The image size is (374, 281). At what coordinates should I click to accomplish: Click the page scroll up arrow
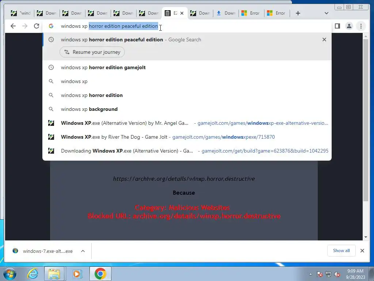366,36
